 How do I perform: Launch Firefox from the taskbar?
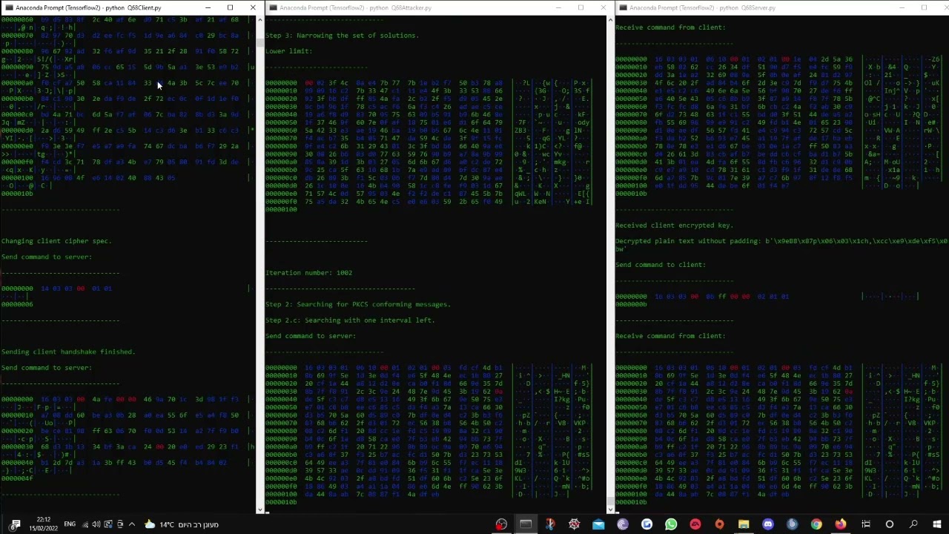coord(840,524)
